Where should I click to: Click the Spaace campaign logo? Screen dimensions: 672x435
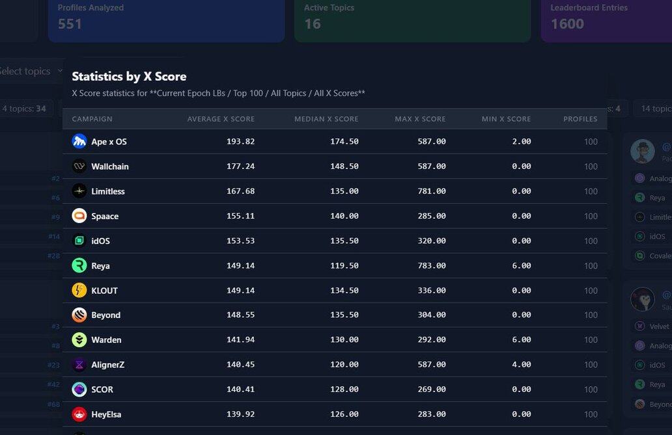coord(79,216)
